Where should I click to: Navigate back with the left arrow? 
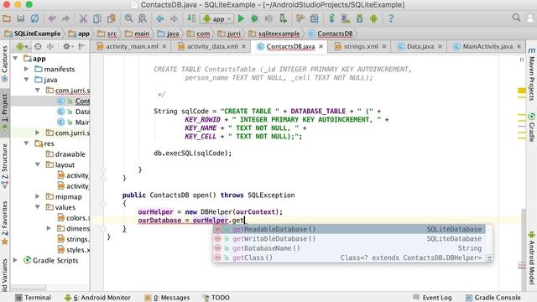pyautogui.click(x=160, y=18)
